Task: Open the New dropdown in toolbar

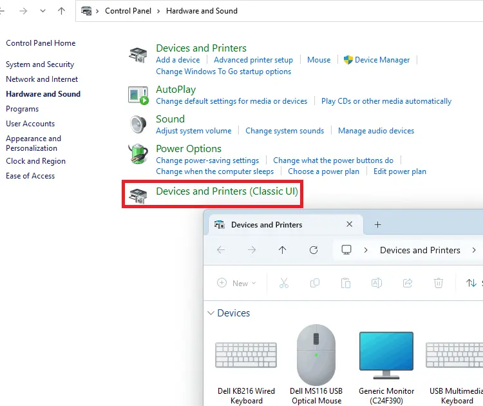Action: (x=236, y=283)
